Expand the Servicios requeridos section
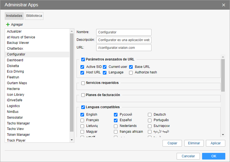 (x=83, y=83)
